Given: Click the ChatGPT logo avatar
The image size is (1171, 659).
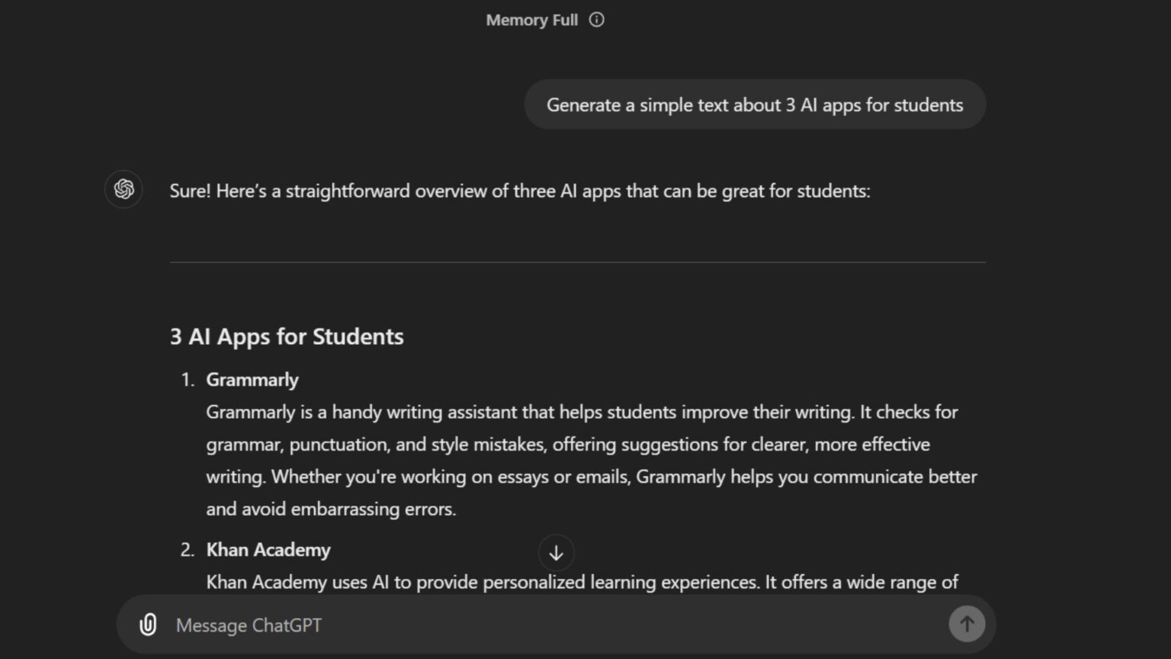Looking at the screenshot, I should pyautogui.click(x=124, y=189).
